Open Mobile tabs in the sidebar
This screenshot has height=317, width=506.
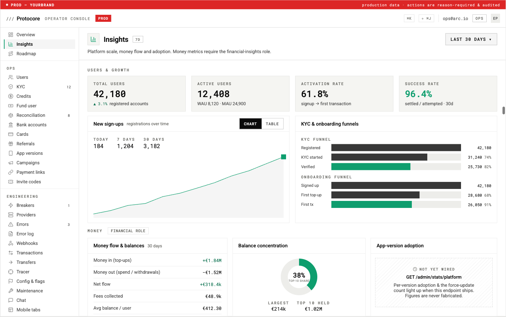tap(40, 310)
